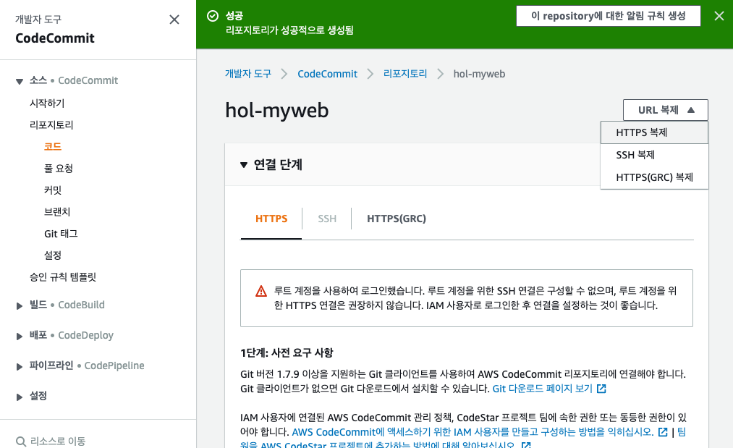This screenshot has height=448, width=733.
Task: Open 시작하기 in the sidebar
Action: (x=47, y=103)
